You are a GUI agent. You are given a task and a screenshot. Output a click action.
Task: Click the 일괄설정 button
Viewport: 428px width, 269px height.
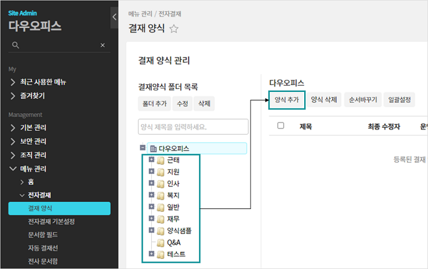(x=399, y=100)
